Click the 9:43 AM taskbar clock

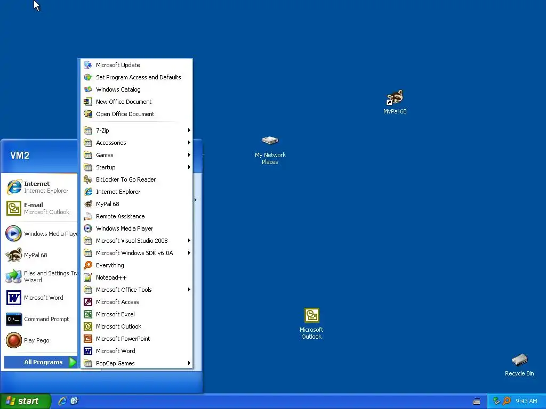(x=526, y=401)
